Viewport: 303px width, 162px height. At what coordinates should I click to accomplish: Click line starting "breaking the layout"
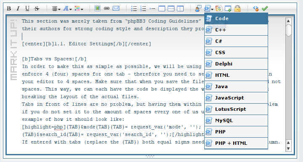pyautogui.click(x=80, y=97)
